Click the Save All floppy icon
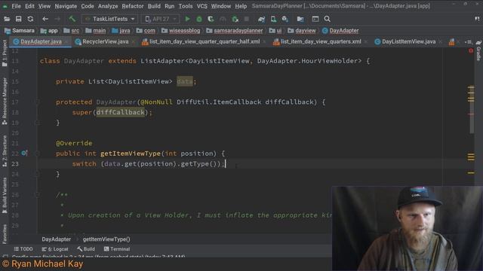This screenshot has width=483, height=271. click(x=18, y=19)
